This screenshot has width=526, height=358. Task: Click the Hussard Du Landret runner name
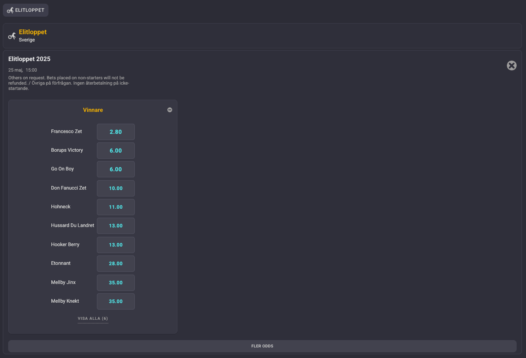(72, 225)
